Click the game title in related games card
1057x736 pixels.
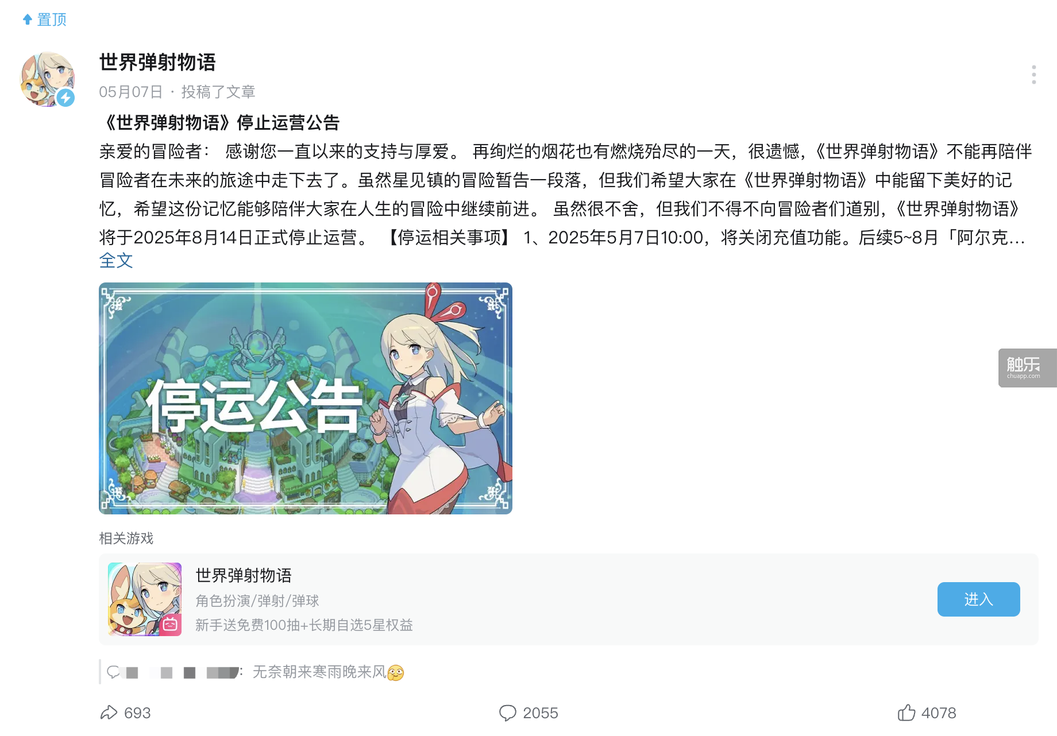244,575
